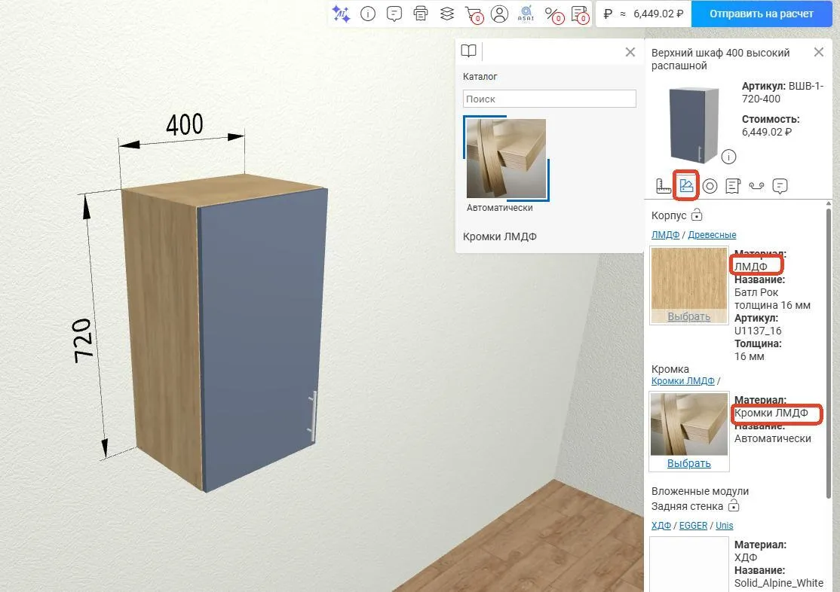The height and width of the screenshot is (592, 840).
Task: Click the scrollbar up arrow in properties
Action: click(x=829, y=203)
